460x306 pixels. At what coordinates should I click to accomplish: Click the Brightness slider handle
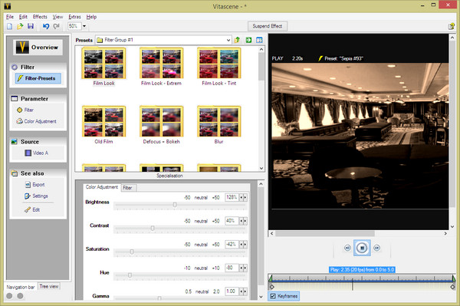[x=175, y=205]
